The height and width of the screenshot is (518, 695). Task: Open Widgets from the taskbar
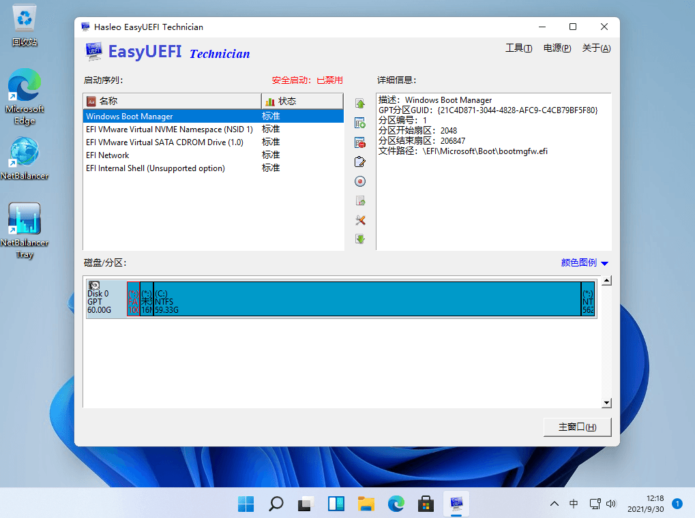(336, 504)
